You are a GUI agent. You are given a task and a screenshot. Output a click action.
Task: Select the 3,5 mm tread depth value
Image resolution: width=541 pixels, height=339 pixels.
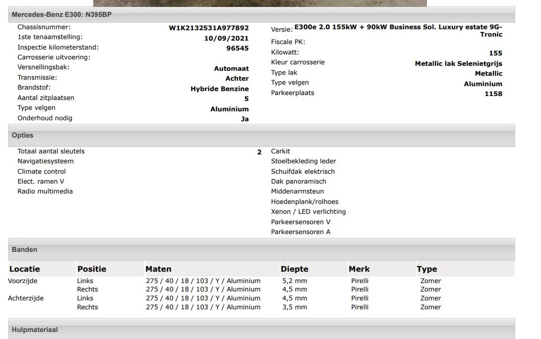click(x=294, y=307)
